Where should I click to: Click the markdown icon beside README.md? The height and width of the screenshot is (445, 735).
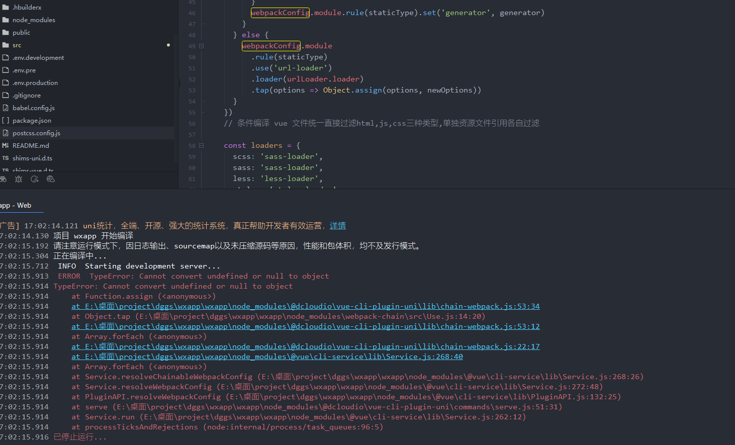pos(6,145)
